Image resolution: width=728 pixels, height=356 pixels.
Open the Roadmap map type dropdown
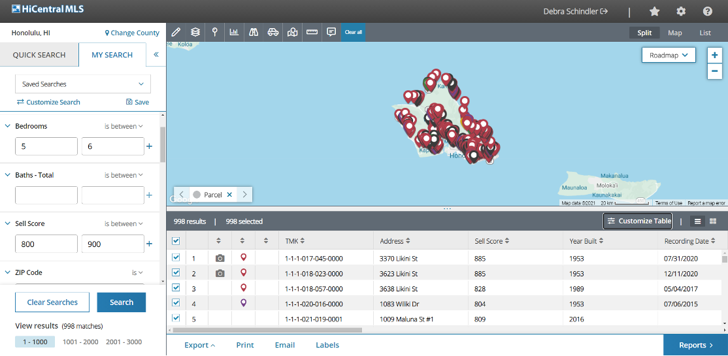click(x=669, y=56)
